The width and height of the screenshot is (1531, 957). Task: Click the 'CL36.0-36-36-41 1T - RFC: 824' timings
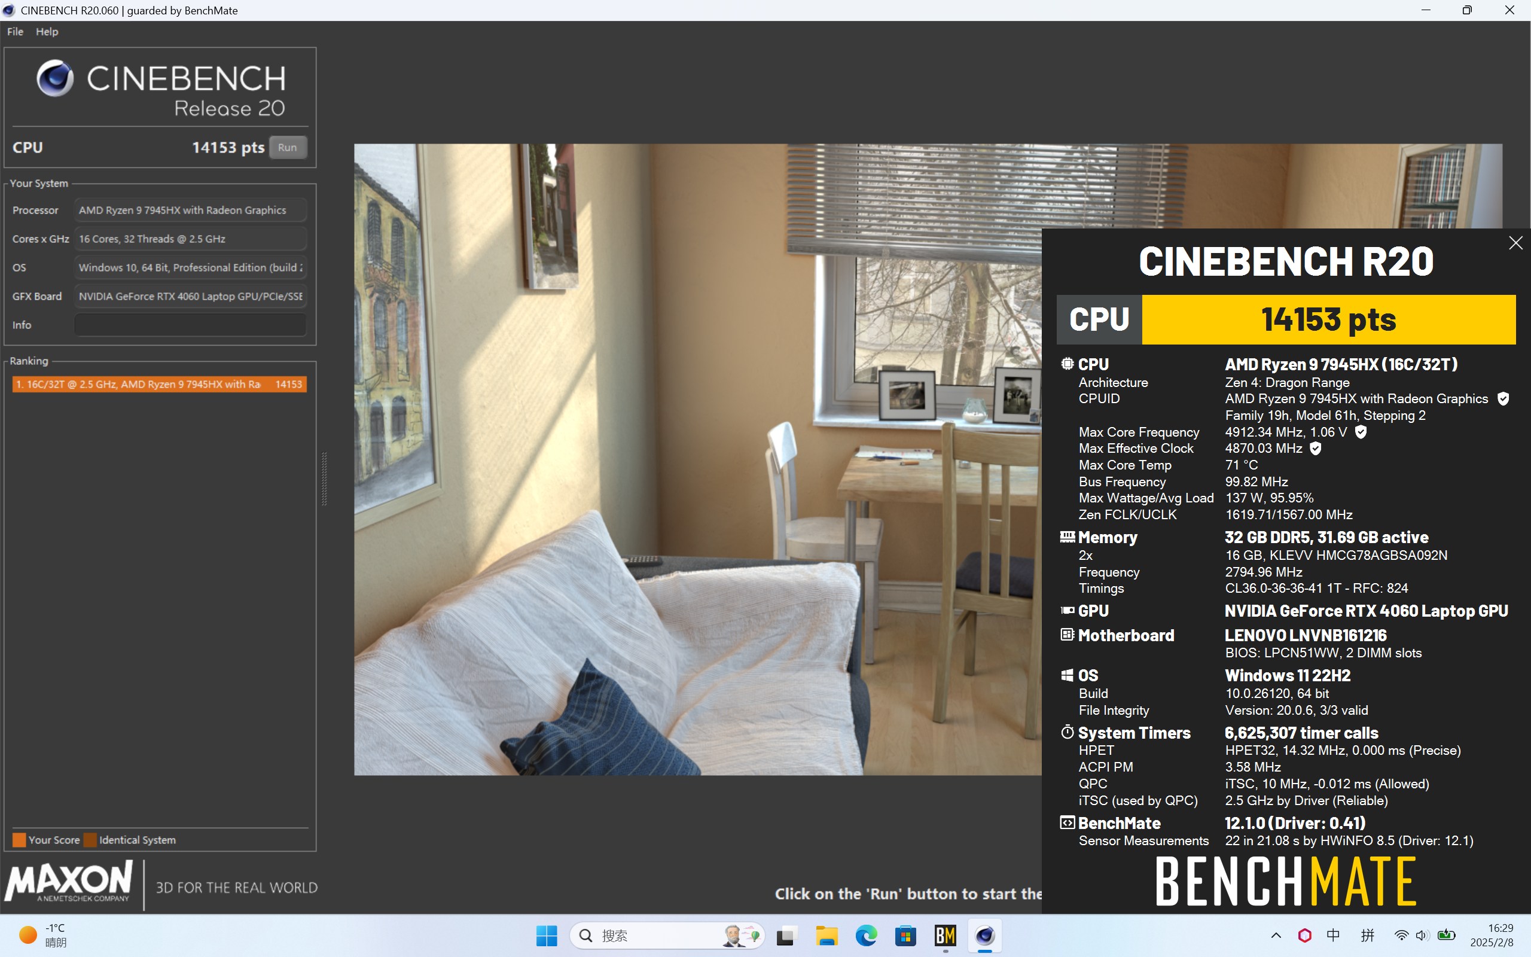coord(1316,588)
